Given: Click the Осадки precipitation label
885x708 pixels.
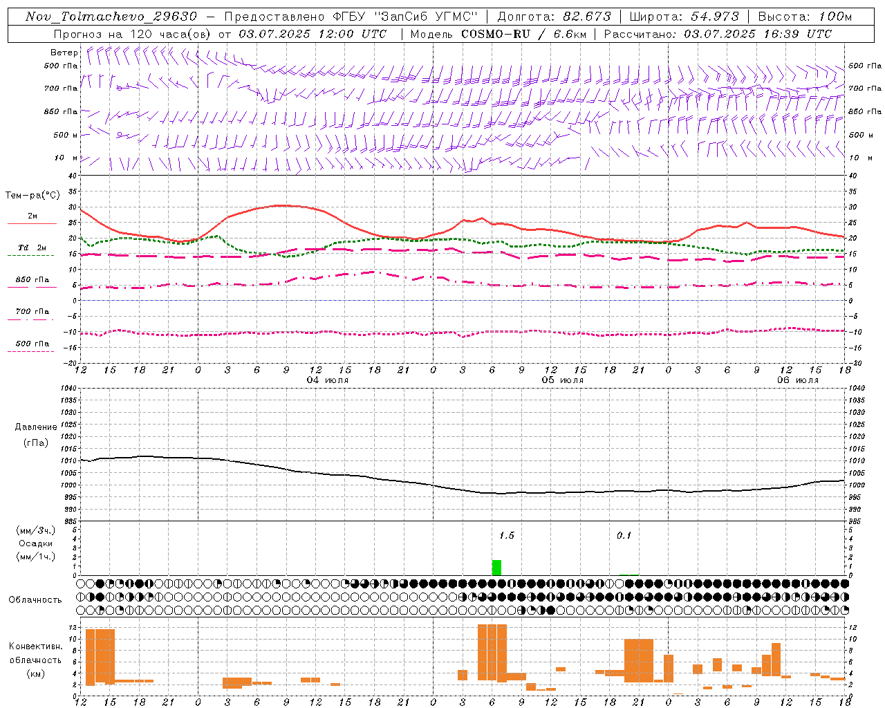Looking at the screenshot, I should tap(36, 543).
